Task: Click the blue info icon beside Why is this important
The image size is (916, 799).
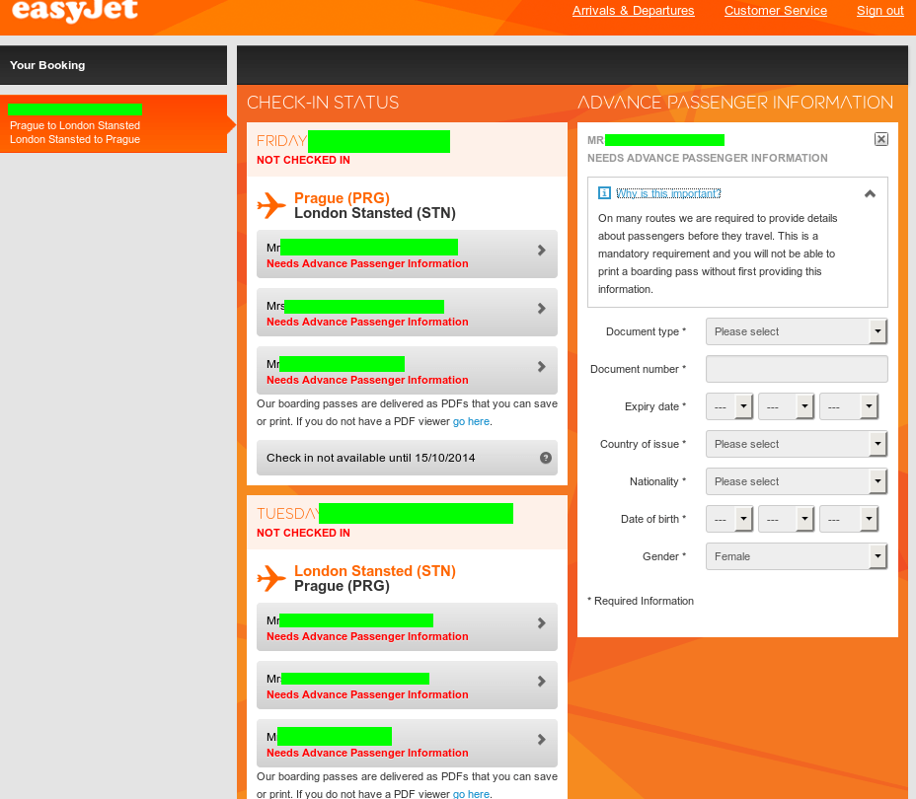Action: [x=603, y=193]
